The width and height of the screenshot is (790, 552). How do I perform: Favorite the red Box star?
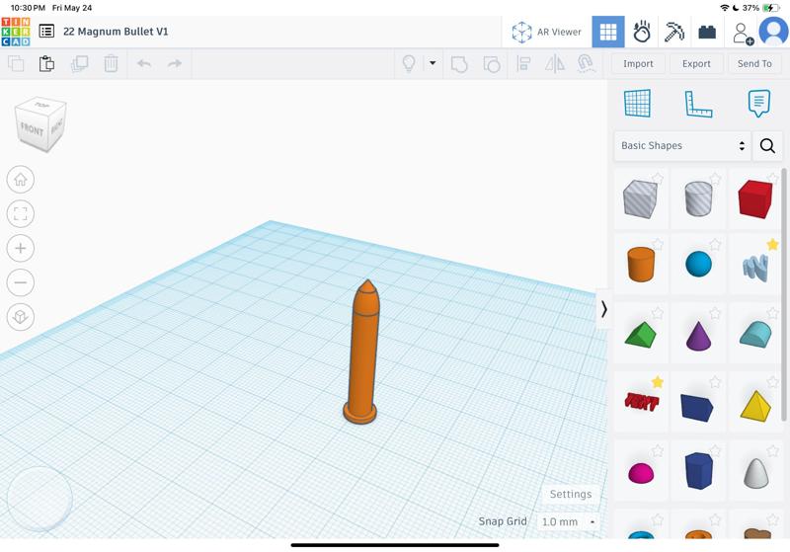point(773,178)
